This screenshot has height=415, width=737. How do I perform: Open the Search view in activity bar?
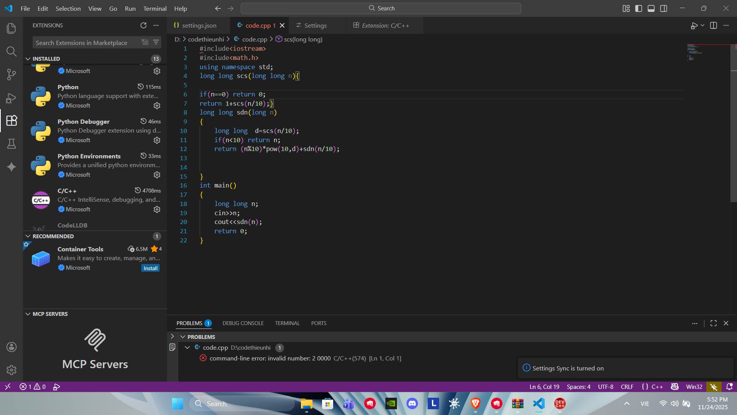tap(12, 51)
